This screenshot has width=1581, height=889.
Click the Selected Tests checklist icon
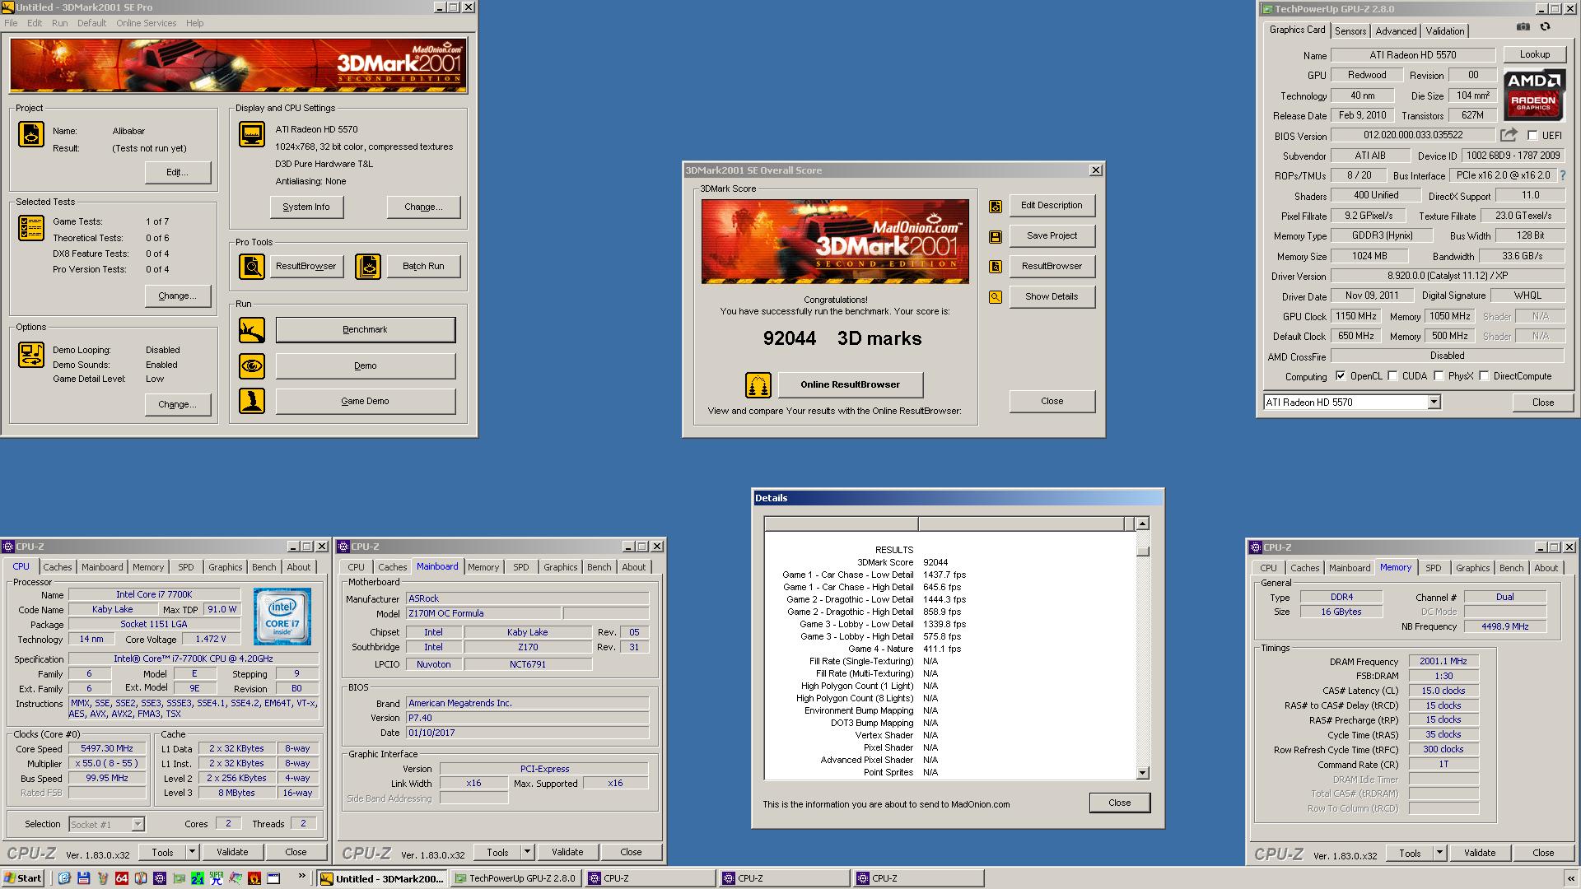[x=31, y=228]
